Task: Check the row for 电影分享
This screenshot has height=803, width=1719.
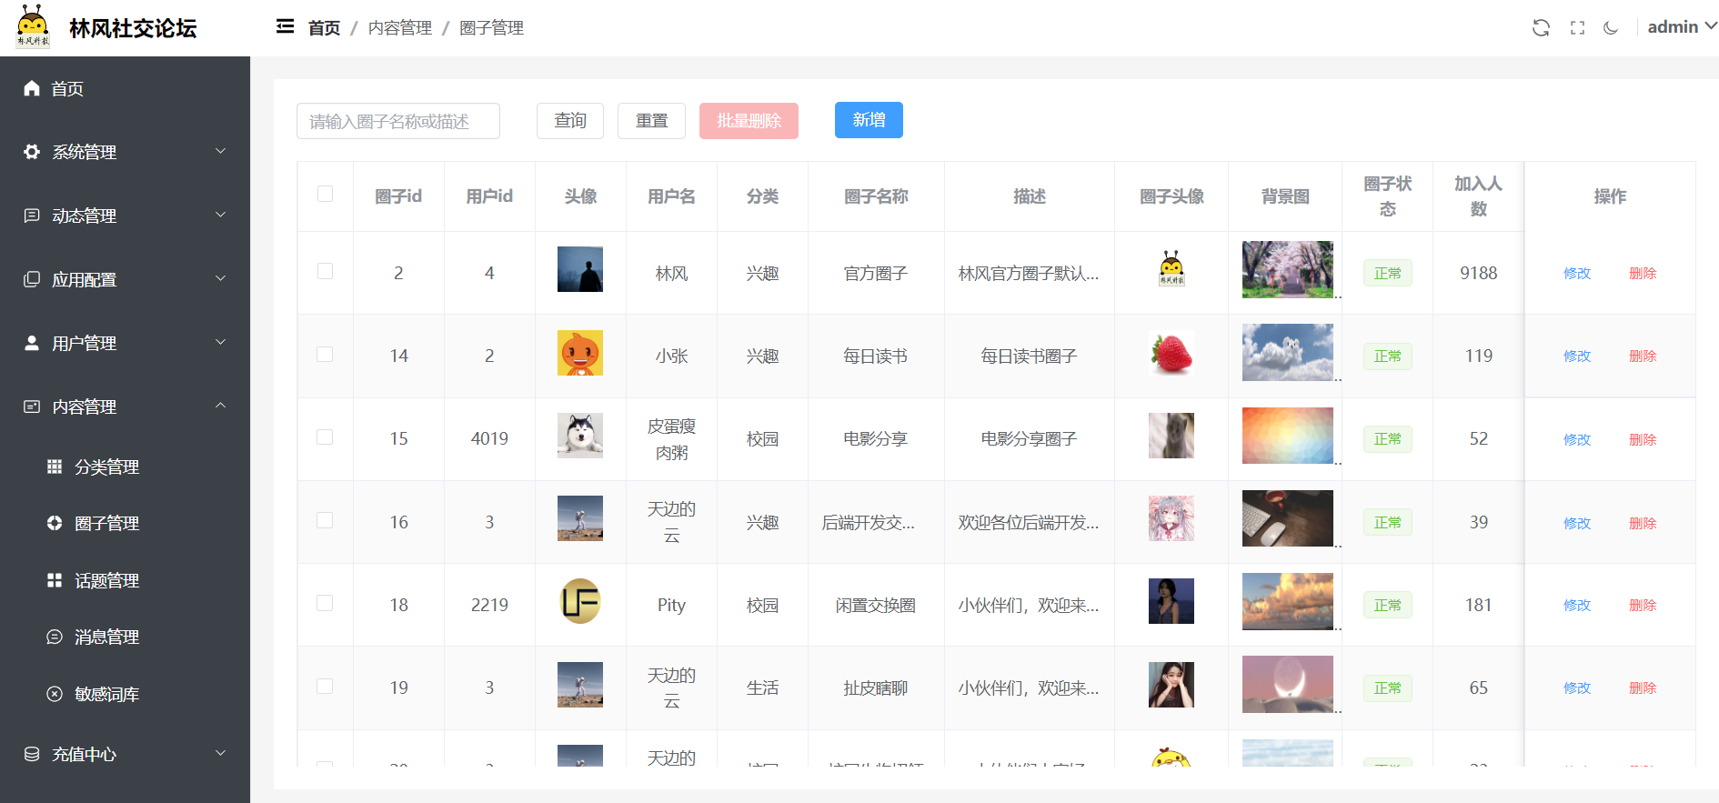Action: (325, 437)
